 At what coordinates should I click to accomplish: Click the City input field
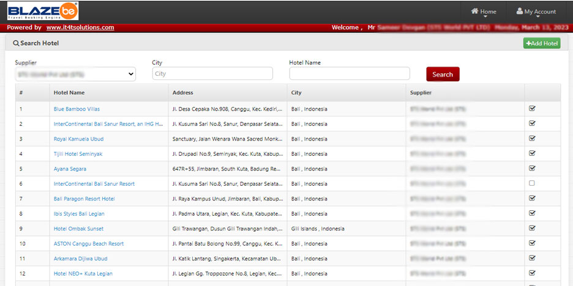pos(212,74)
